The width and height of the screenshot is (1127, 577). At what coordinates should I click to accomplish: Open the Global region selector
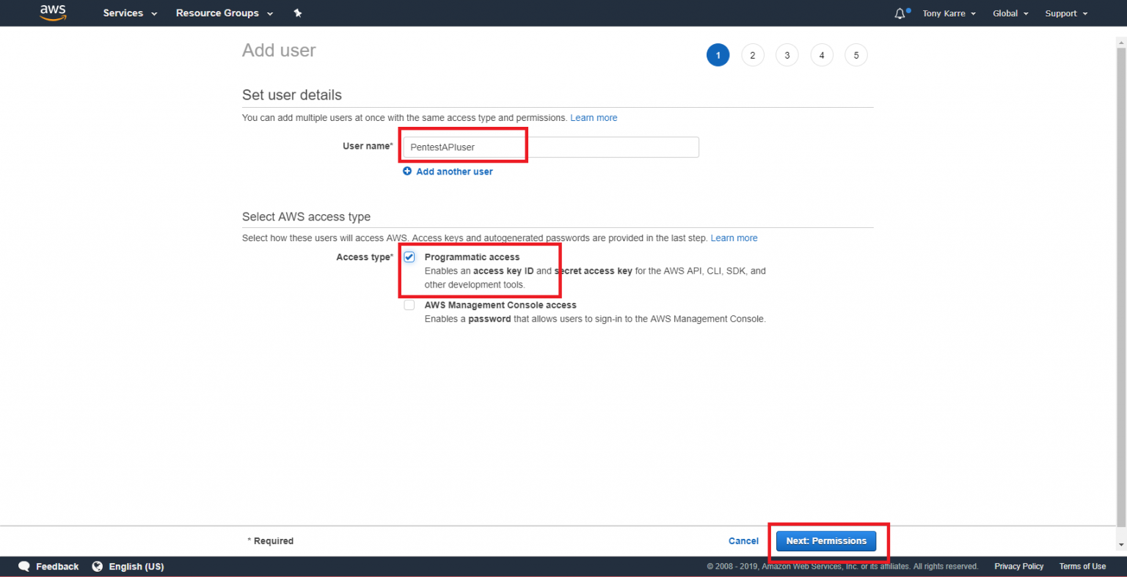pyautogui.click(x=1010, y=13)
